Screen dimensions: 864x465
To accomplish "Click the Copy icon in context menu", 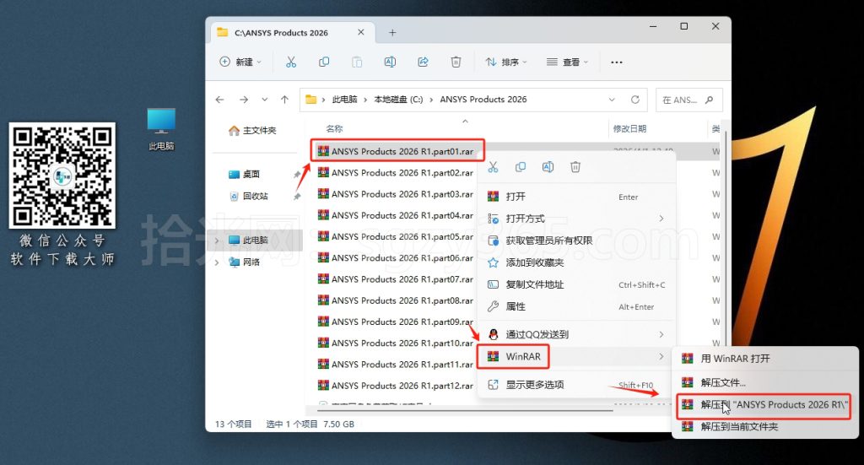I will coord(520,167).
